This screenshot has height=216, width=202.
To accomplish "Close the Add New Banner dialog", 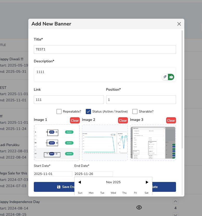I will [179, 24].
